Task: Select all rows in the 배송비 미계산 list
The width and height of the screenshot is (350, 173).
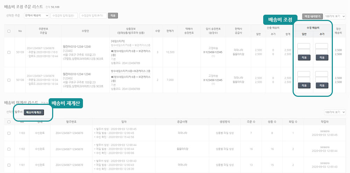Action: coord(9,122)
